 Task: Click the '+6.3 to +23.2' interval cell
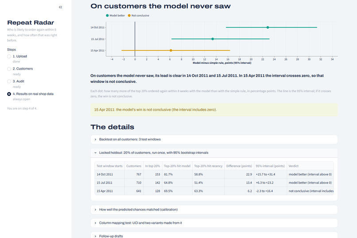[x=270, y=183]
